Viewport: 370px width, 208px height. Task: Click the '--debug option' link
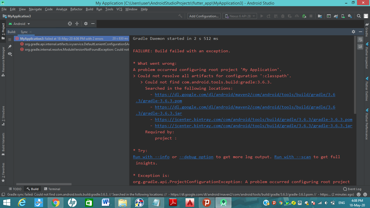click(x=196, y=157)
